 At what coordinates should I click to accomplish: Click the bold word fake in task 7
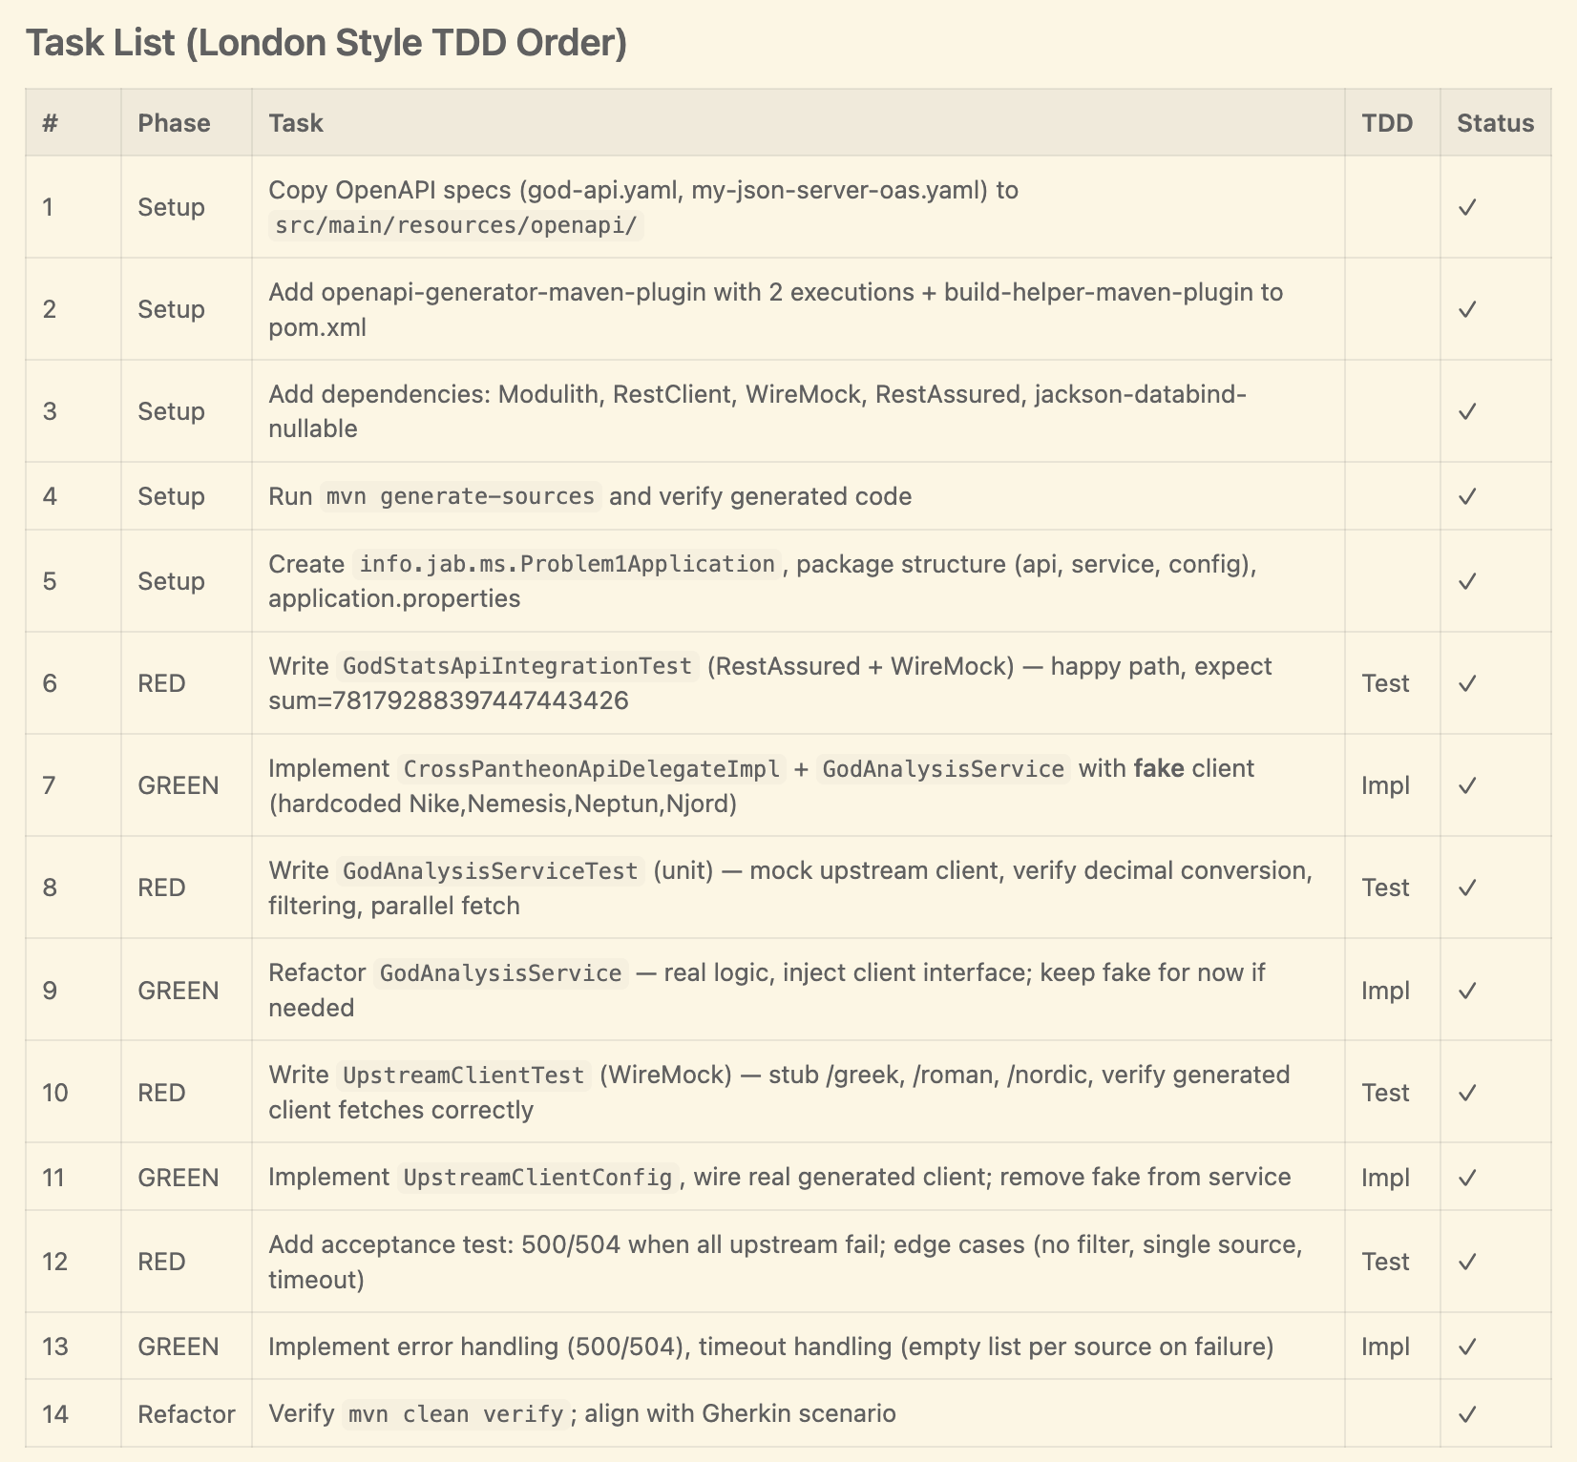coord(1159,768)
